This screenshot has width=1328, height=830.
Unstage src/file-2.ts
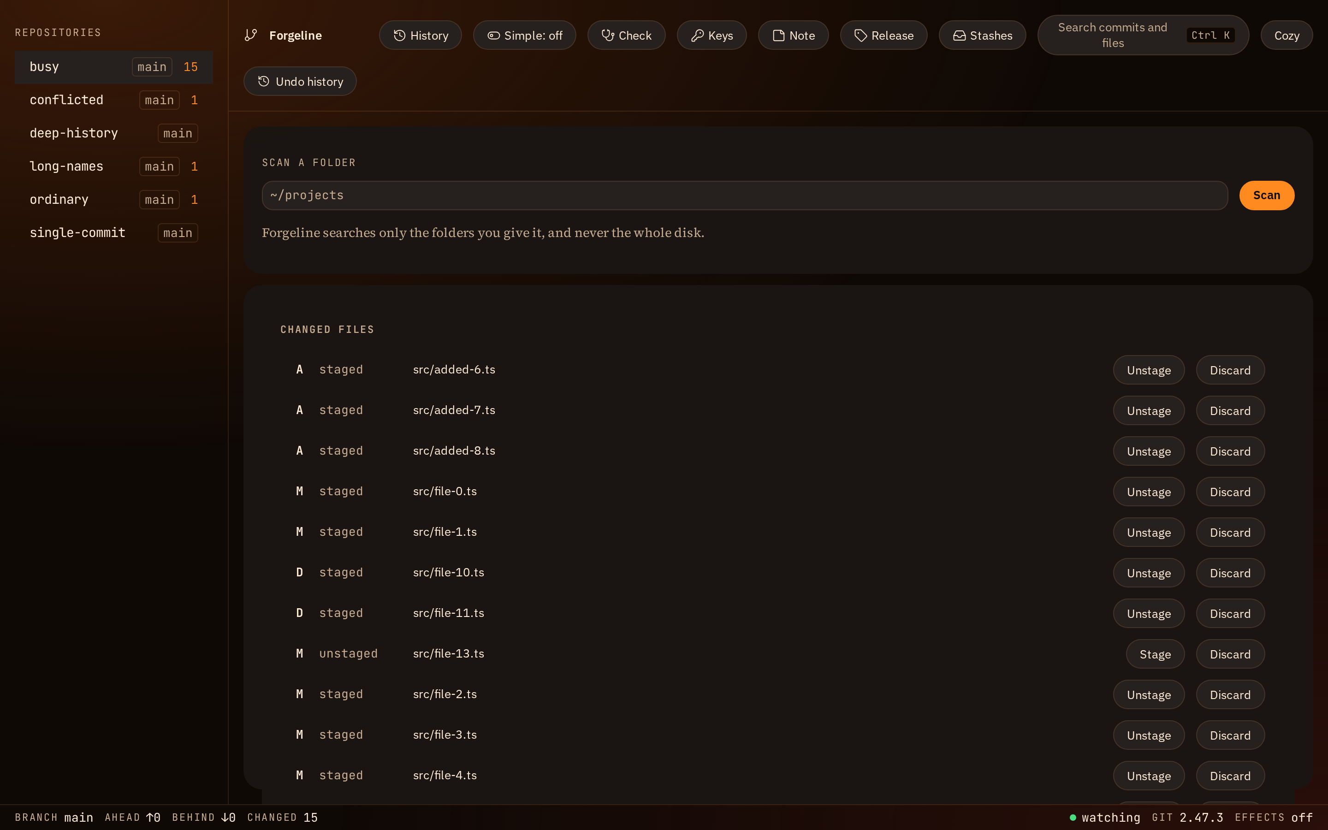point(1149,695)
